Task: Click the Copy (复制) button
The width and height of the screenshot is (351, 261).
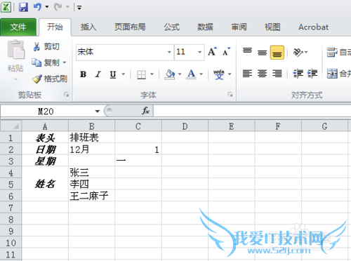Action: point(46,62)
